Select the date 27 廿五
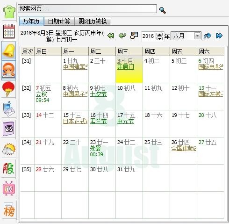 tap(210, 151)
